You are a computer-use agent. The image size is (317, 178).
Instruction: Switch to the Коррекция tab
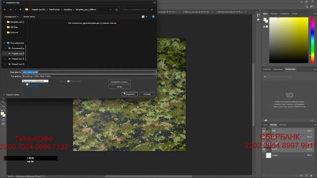[278, 69]
